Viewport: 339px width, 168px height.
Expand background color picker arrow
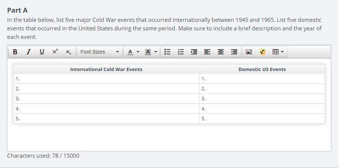click(x=156, y=52)
